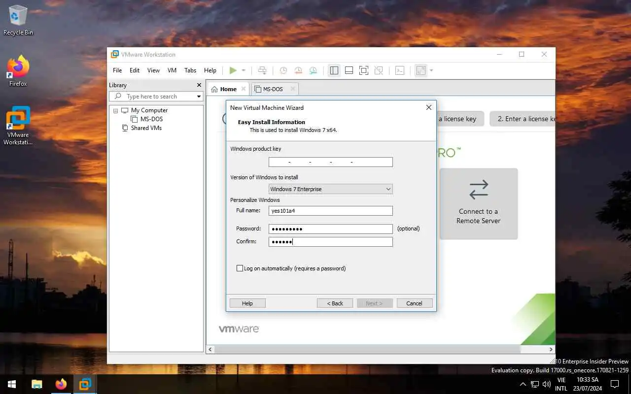Image resolution: width=631 pixels, height=394 pixels.
Task: Open the Action Center notifications icon
Action: click(x=615, y=384)
